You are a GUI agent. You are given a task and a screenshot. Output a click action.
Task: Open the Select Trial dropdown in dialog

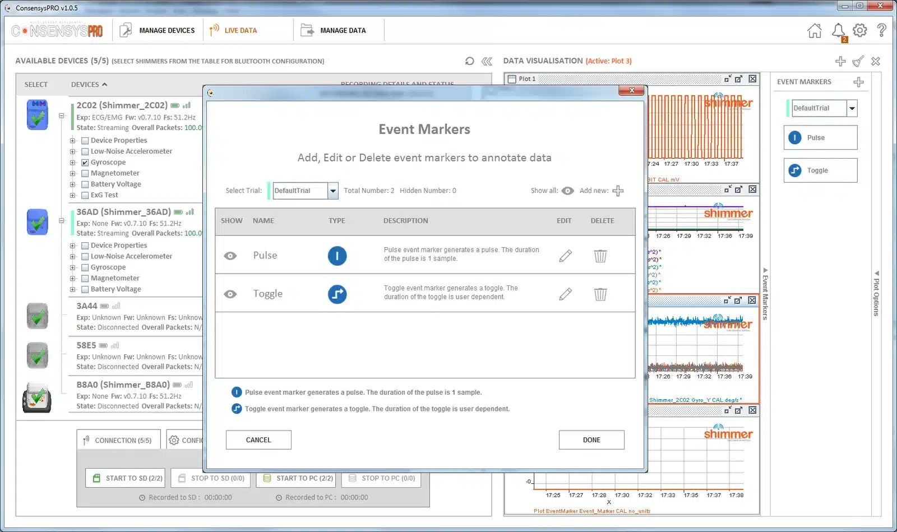(x=333, y=191)
